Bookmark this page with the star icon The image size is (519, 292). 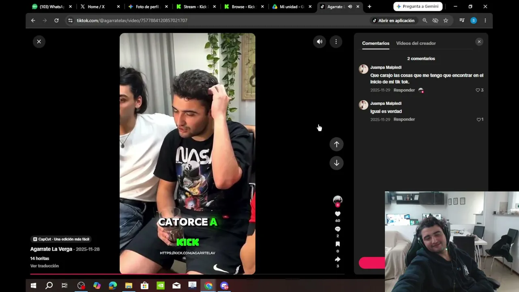tap(446, 20)
